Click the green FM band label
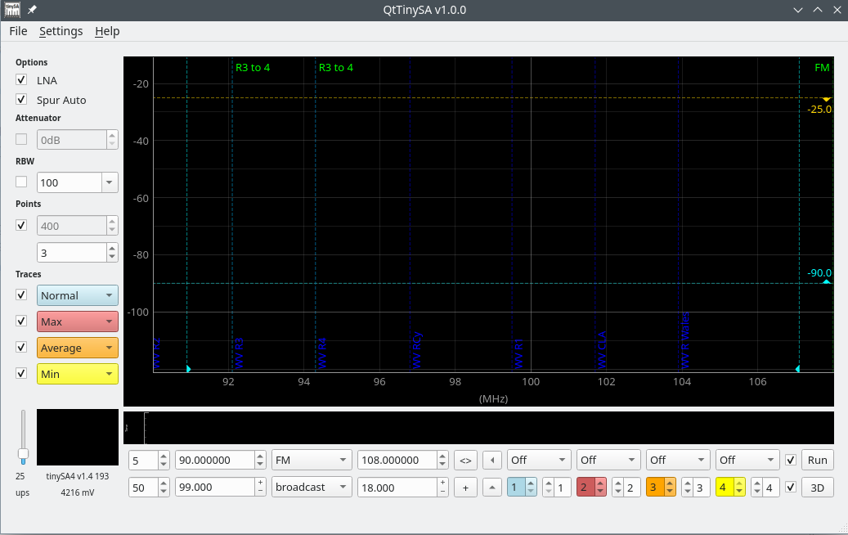This screenshot has height=535, width=848. pos(822,68)
